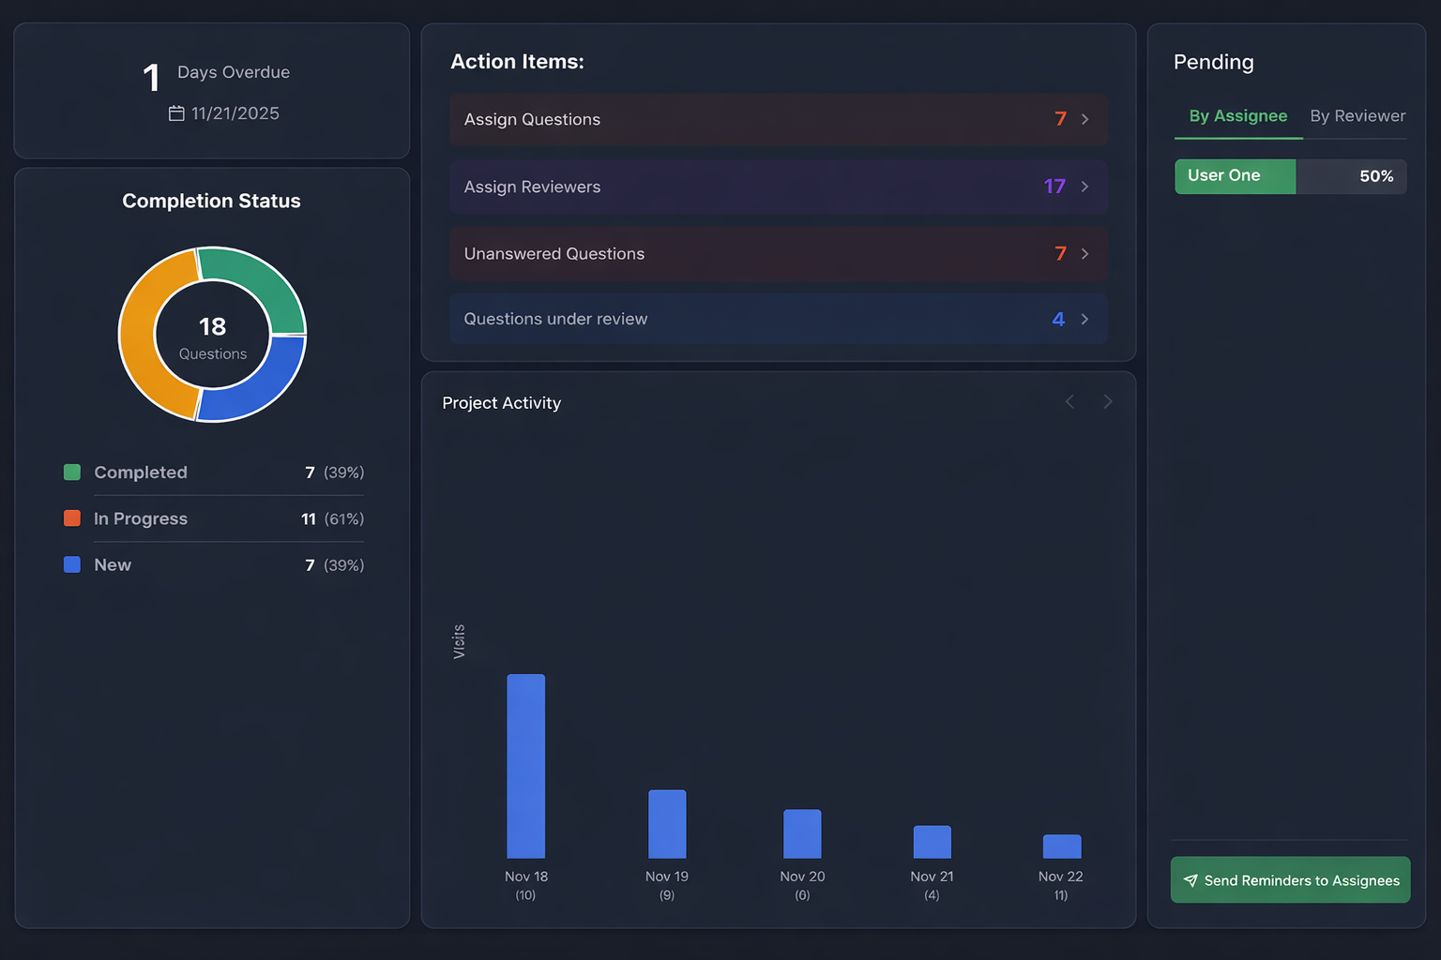1441x960 pixels.
Task: Click the left arrow in Project Activity header
Action: (1069, 401)
